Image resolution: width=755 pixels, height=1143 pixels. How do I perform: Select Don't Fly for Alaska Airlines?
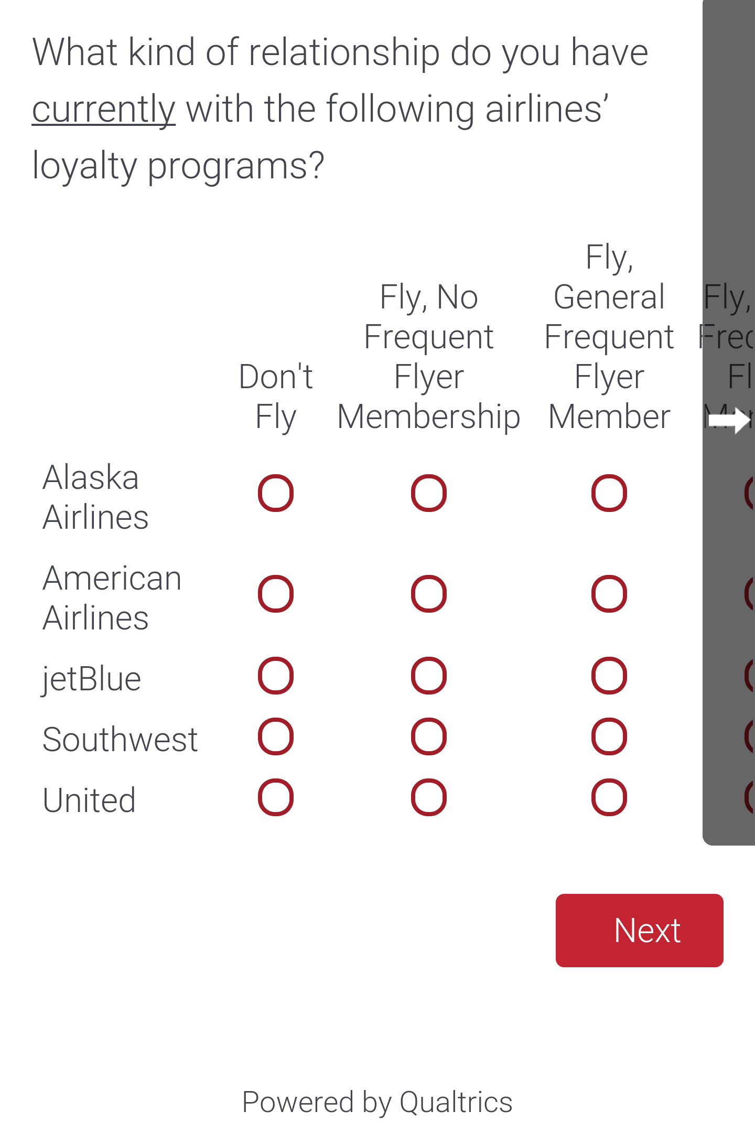pyautogui.click(x=276, y=493)
